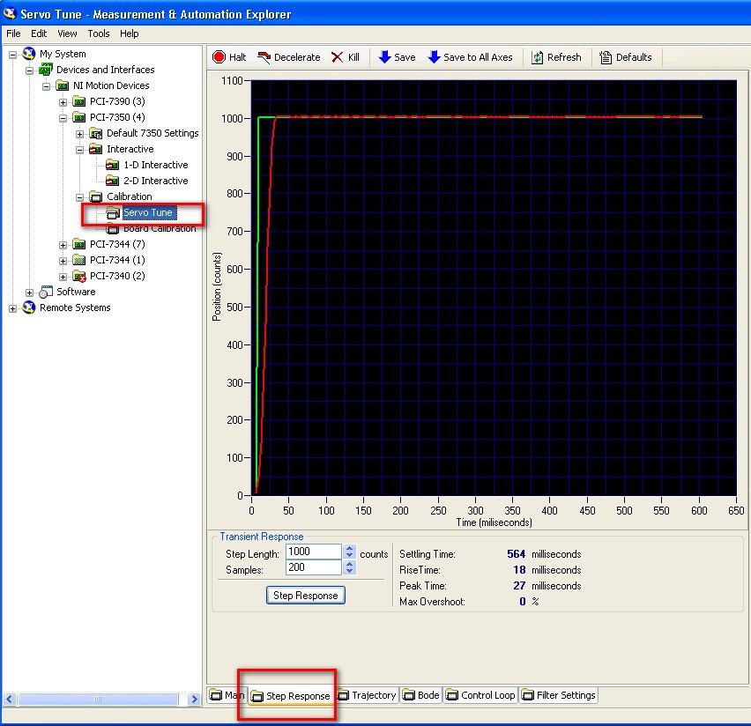Collapse the NI Motion Devices node
The height and width of the screenshot is (726, 751).
pyautogui.click(x=47, y=86)
